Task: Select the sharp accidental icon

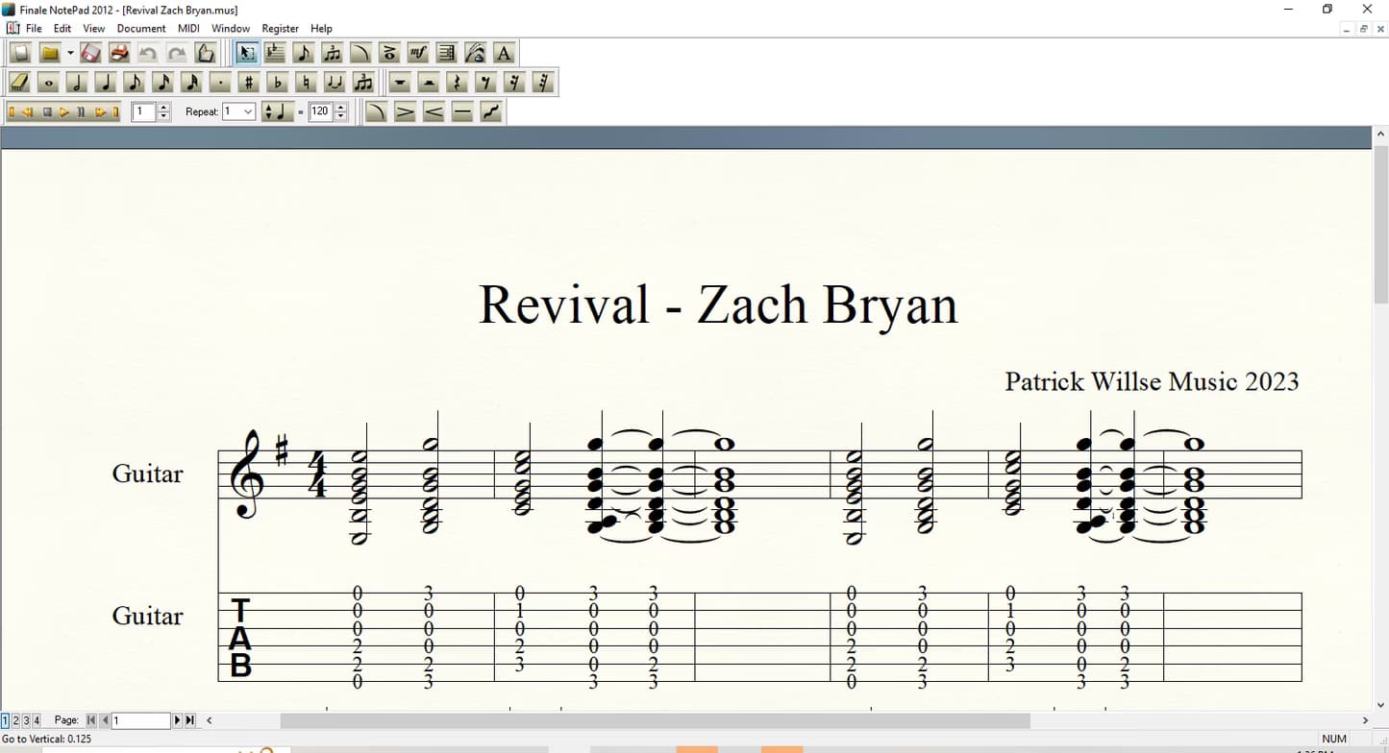Action: coord(248,83)
